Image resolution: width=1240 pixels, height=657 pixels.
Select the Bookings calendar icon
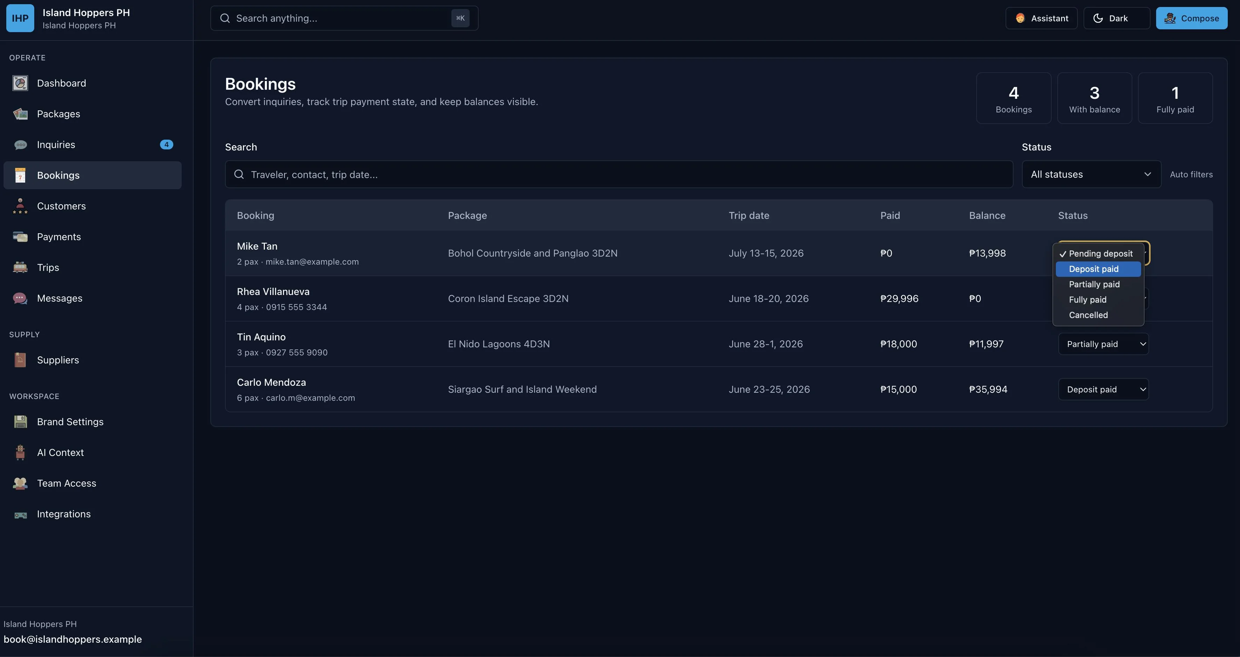click(20, 176)
